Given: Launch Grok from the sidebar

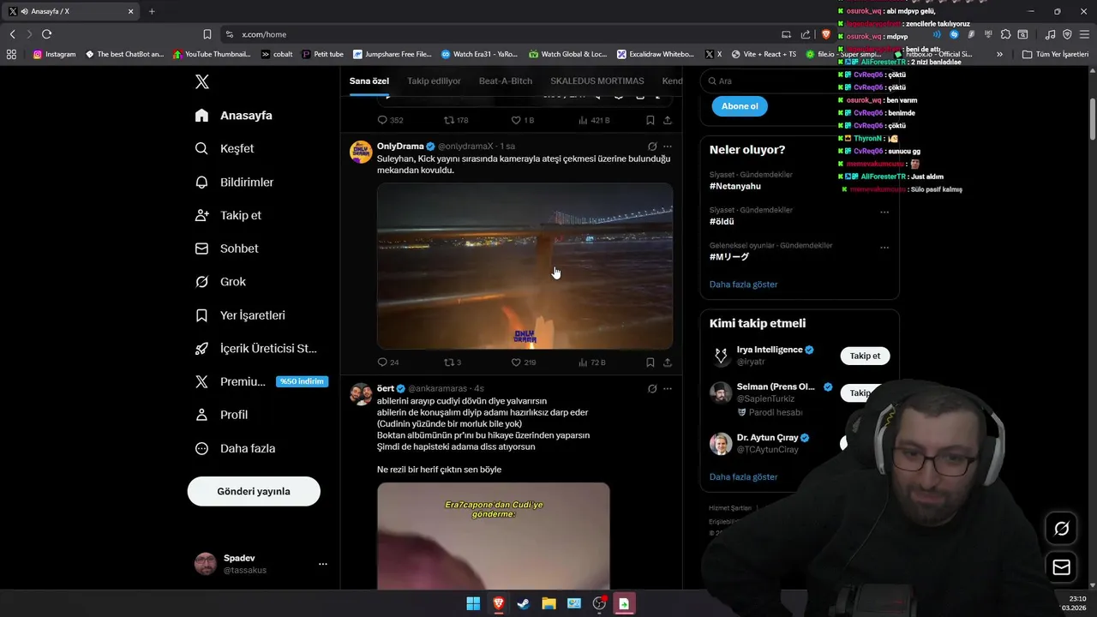Looking at the screenshot, I should [220, 282].
